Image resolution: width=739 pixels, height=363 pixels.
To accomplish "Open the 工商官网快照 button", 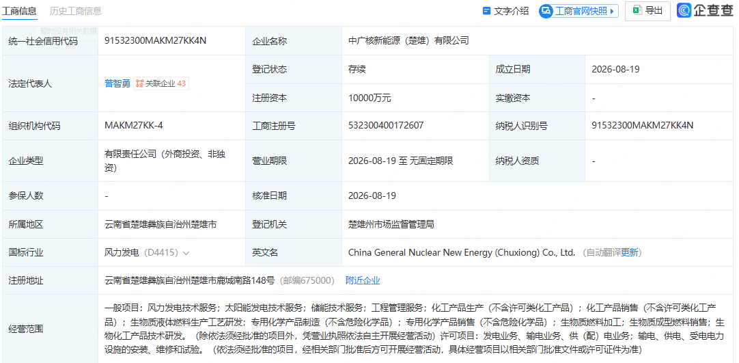I will (578, 12).
